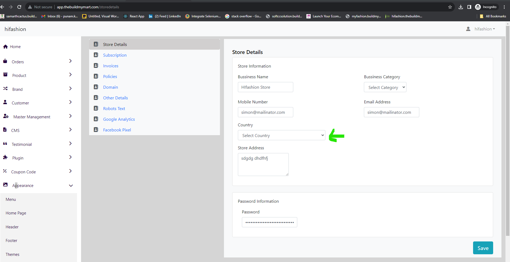Expand the Brand submenu chevron
The image size is (510, 262).
point(70,88)
